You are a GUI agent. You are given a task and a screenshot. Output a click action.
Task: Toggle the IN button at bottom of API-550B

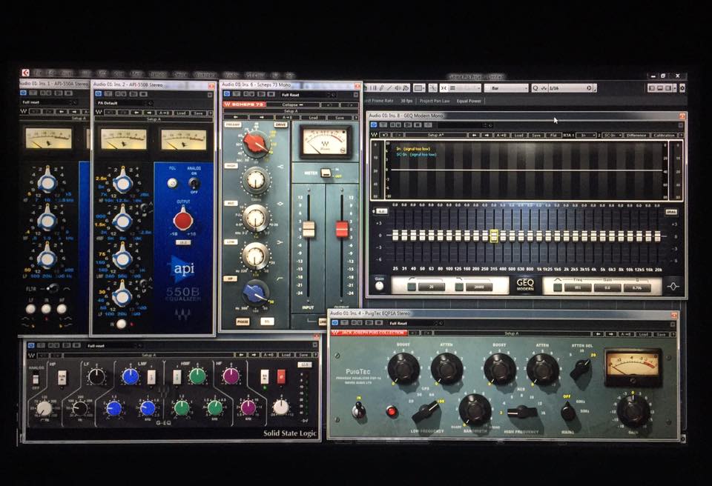pyautogui.click(x=121, y=324)
